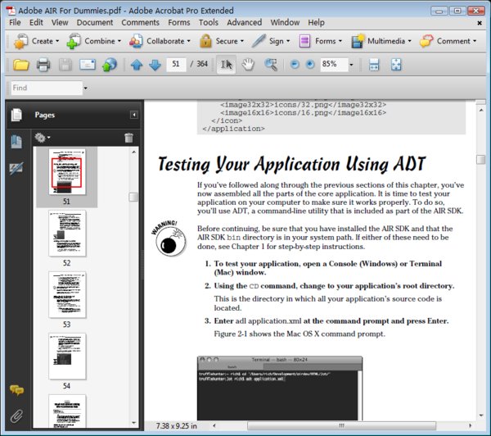Open the Comments menu

point(140,22)
